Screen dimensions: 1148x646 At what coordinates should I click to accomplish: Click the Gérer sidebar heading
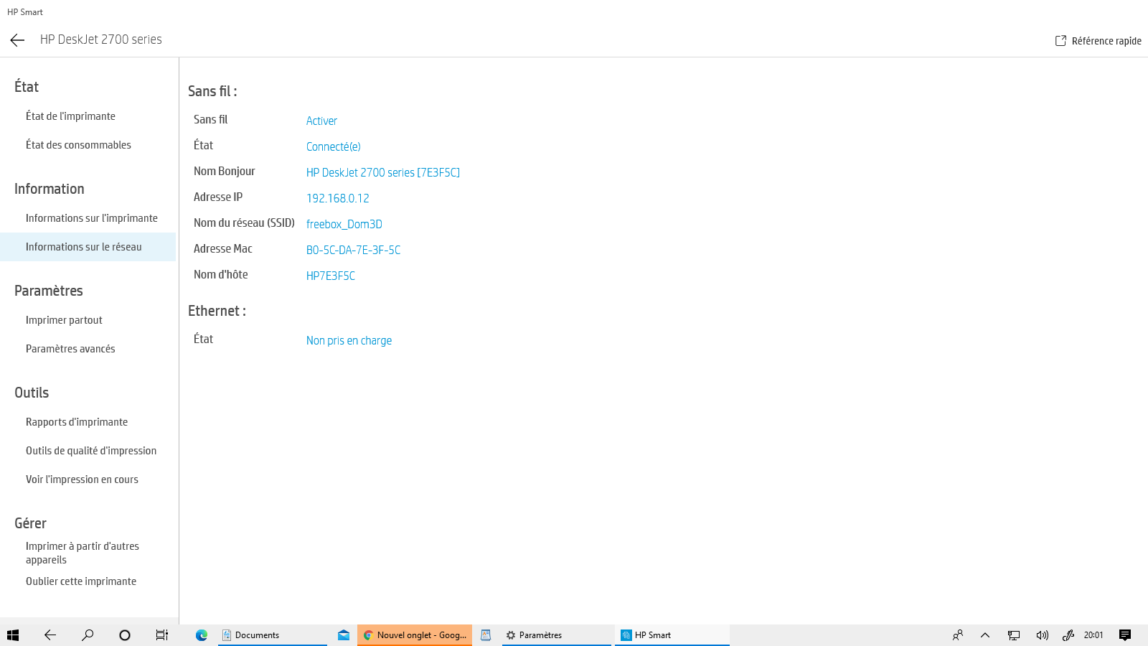click(30, 523)
